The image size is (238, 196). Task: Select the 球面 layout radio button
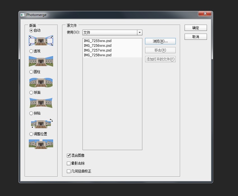coord(31,92)
